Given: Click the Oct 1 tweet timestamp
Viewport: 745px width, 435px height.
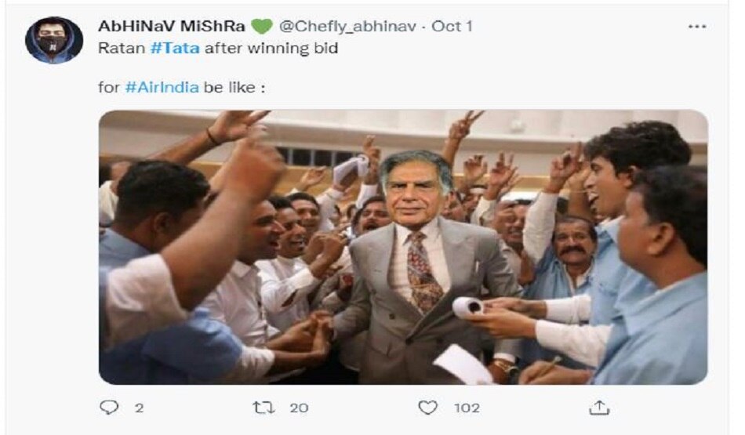Looking at the screenshot, I should click(x=452, y=26).
